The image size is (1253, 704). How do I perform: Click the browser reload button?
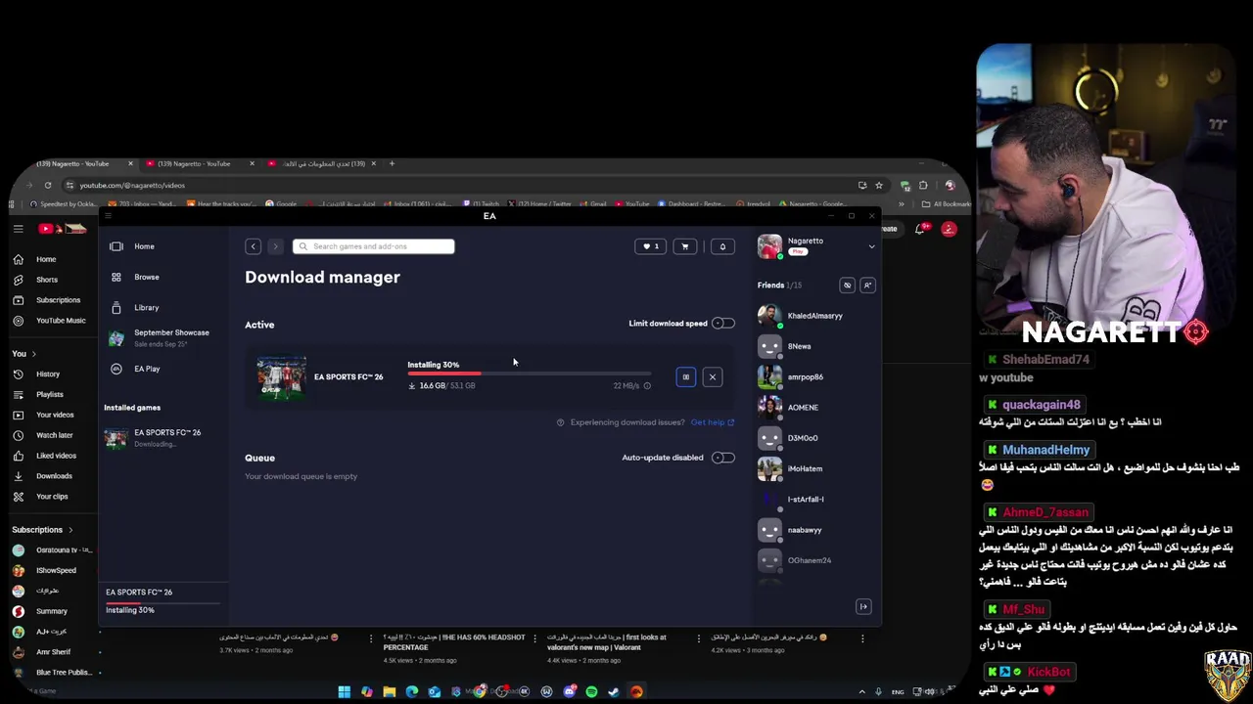click(x=47, y=185)
